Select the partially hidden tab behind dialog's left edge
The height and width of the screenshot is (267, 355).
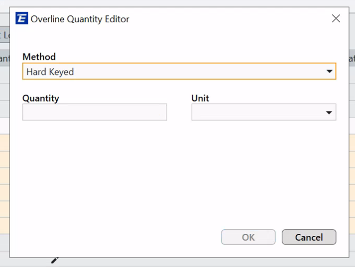pyautogui.click(x=4, y=35)
